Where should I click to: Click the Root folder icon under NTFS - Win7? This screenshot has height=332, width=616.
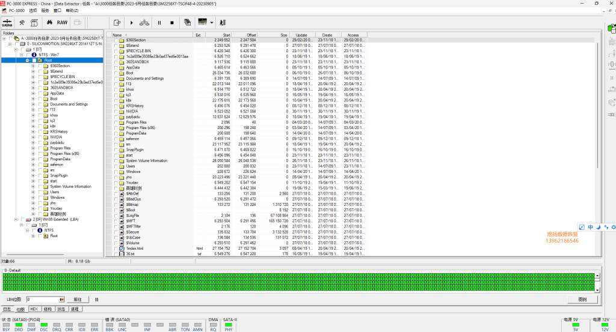click(x=40, y=61)
